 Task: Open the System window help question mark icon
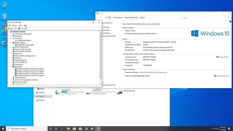[x=230, y=22]
